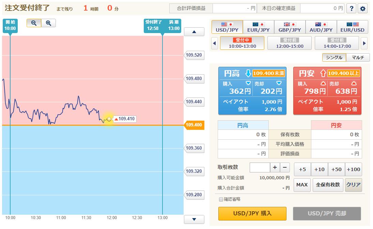The image size is (373, 229).
Task: Click the 109.360 price axis label
Action: click(x=194, y=148)
